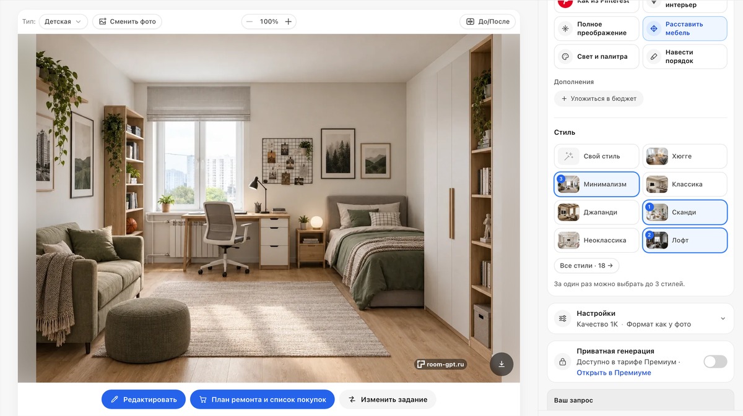Viewport: 743px width, 416px height.
Task: Click the Сменить фото button
Action: point(128,22)
